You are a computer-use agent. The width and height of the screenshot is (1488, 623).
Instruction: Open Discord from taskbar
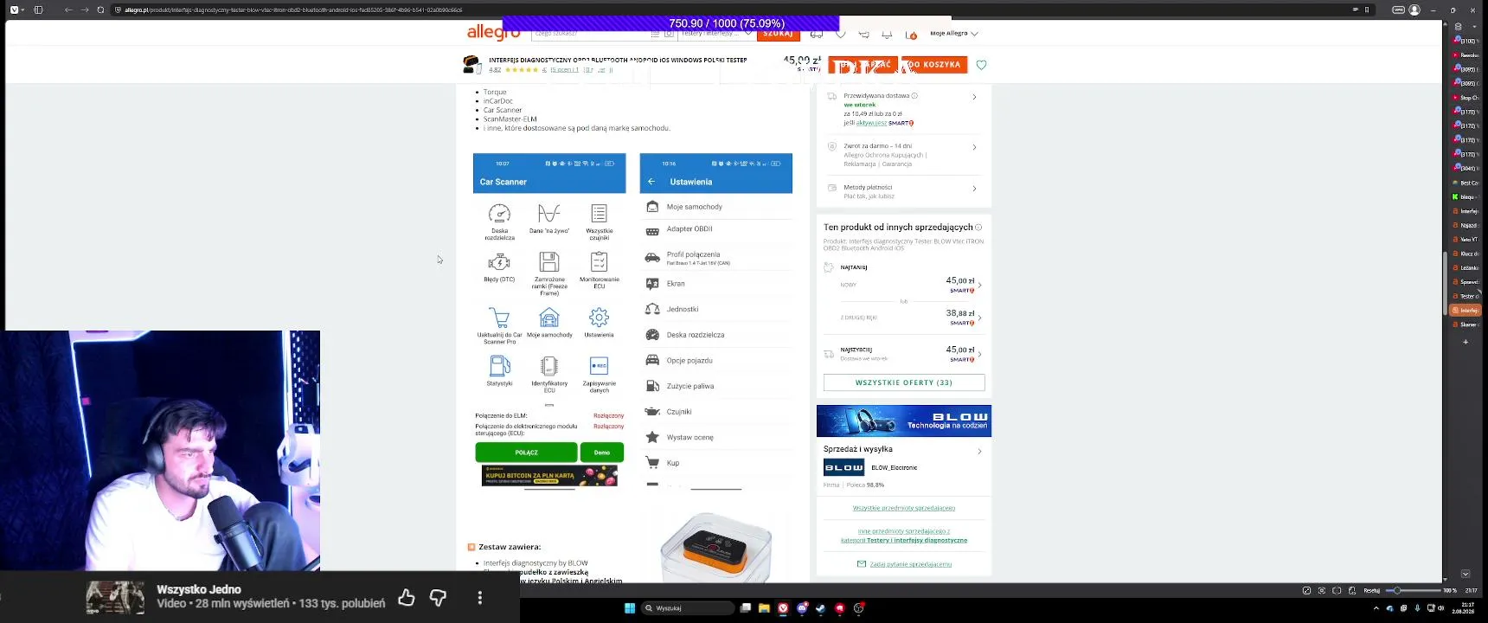tap(802, 608)
